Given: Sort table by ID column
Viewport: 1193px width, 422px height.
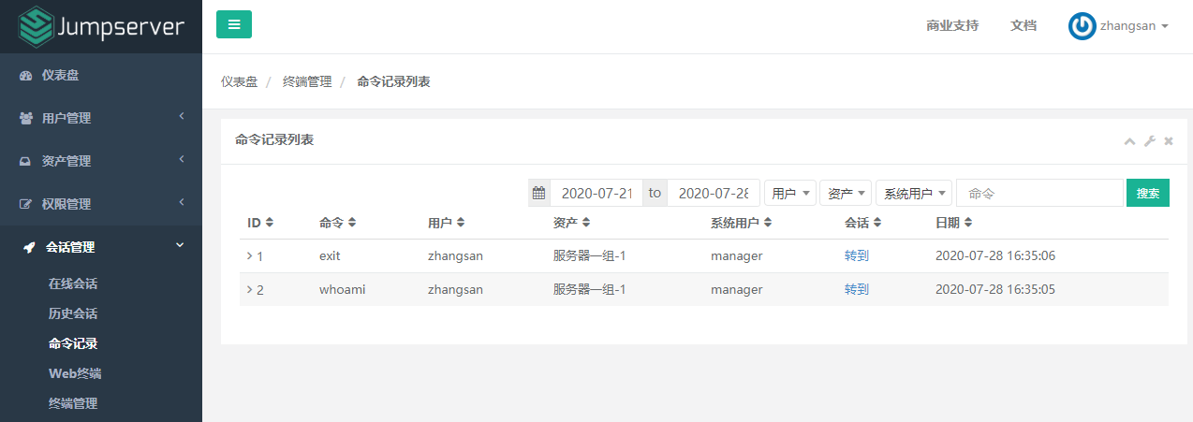Looking at the screenshot, I should pyautogui.click(x=260, y=223).
